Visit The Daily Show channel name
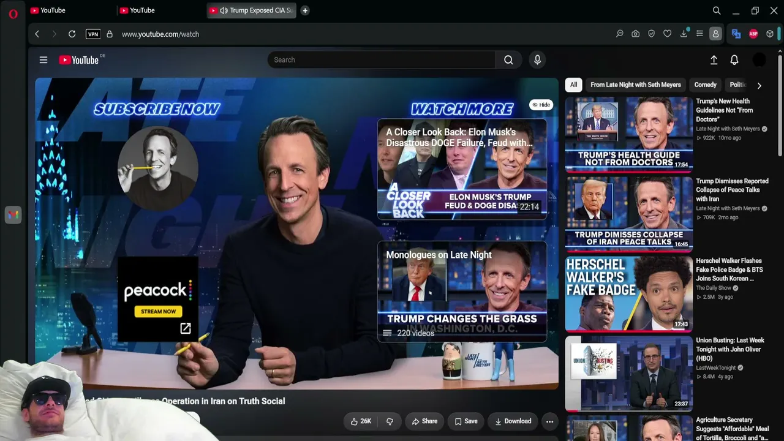This screenshot has height=441, width=784. pos(714,288)
